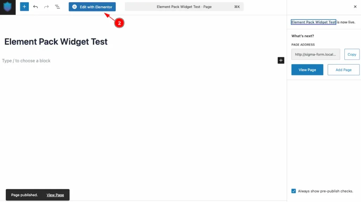
Task: Click the 'Page published.' notice text
Action: [24, 195]
